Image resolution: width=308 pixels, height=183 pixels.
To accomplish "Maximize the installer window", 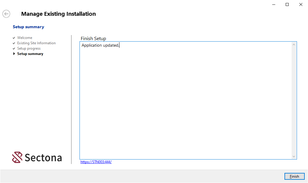I will pyautogui.click(x=287, y=4).
